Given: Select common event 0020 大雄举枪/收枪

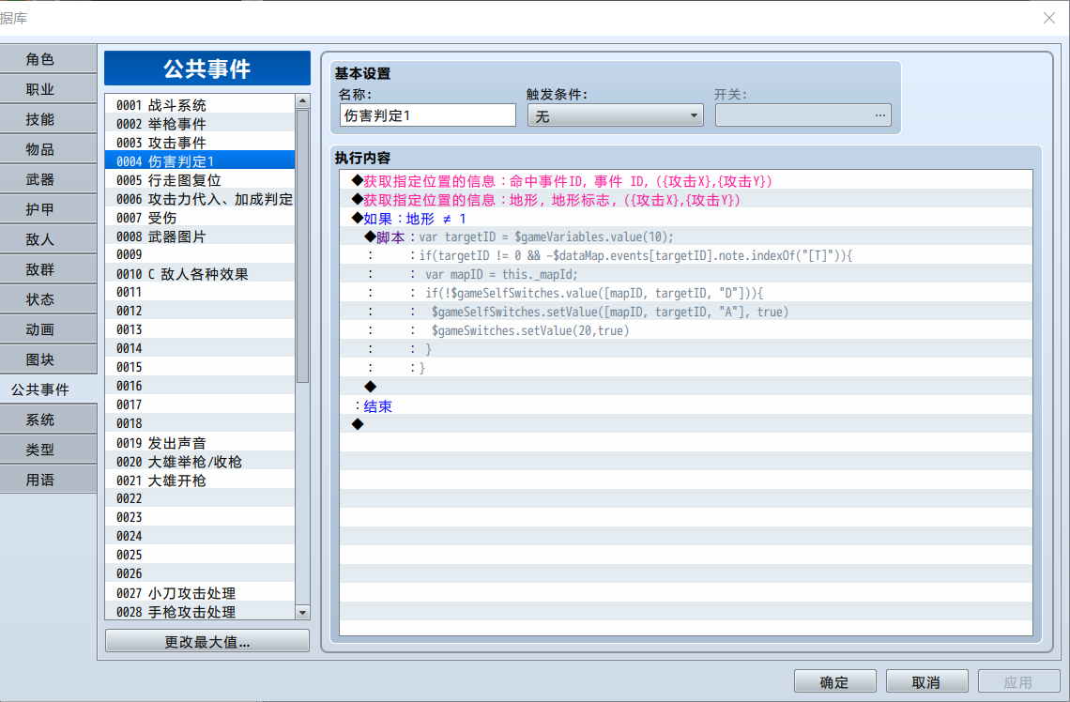Looking at the screenshot, I should tap(200, 461).
